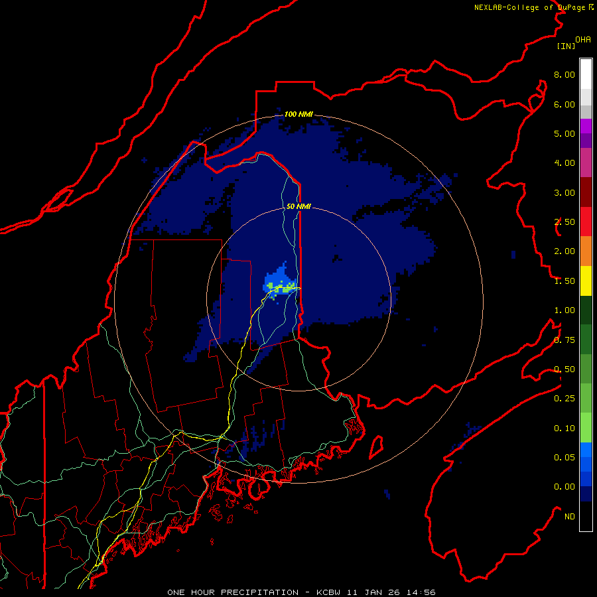The width and height of the screenshot is (597, 597).
Task: Click the [IN] units label
Action: click(x=566, y=46)
